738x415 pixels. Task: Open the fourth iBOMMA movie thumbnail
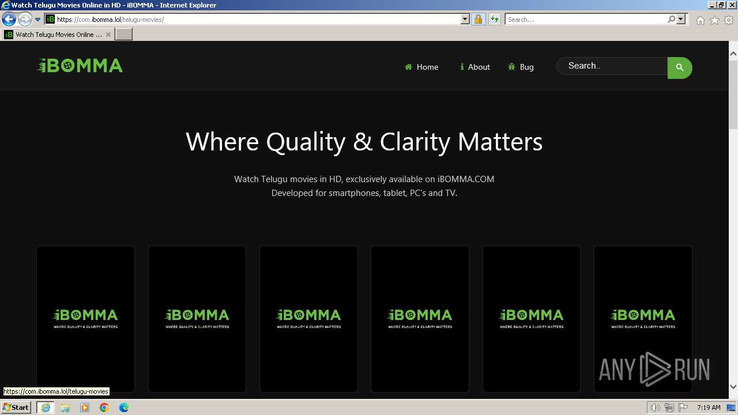(420, 319)
